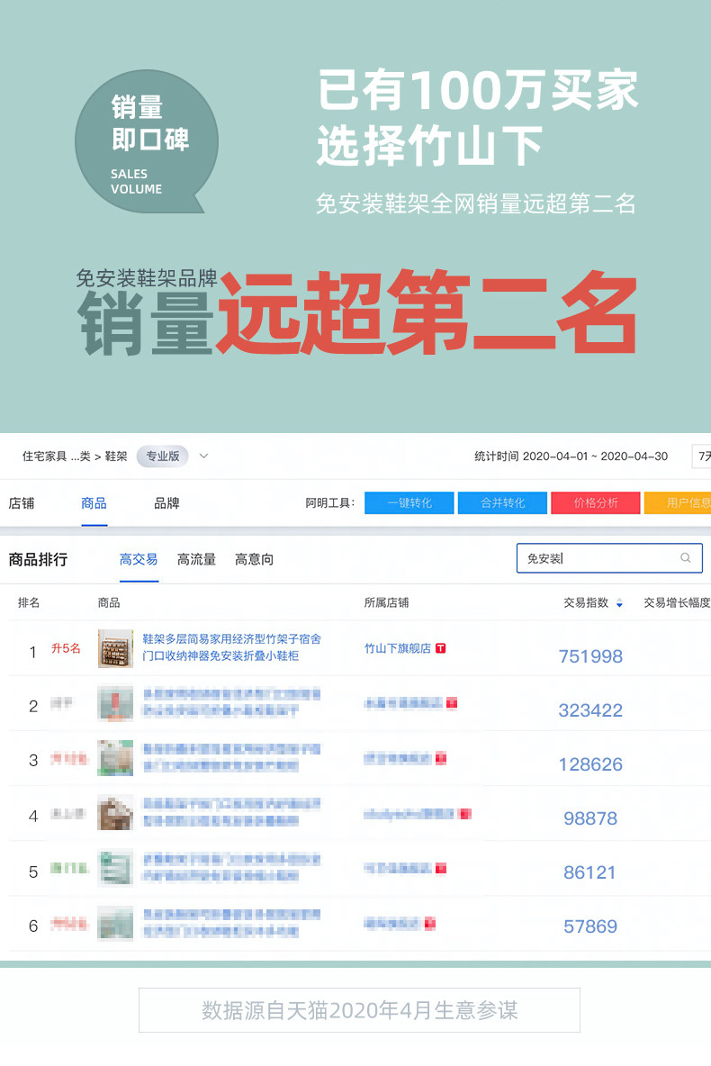Open the 店铺 tab
The height and width of the screenshot is (1066, 711).
tap(21, 503)
